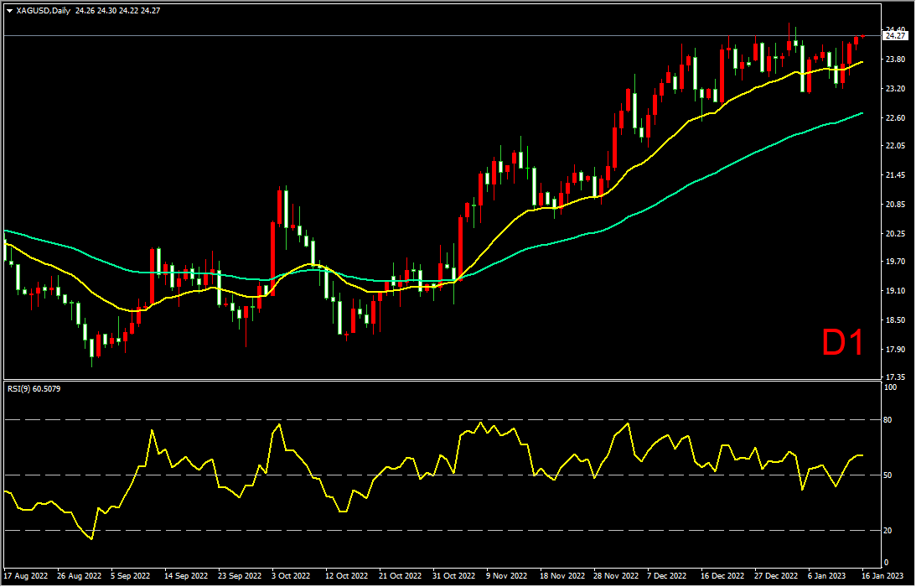Screen dimensions: 916x587
Task: Click the 21 Oct 2022 date label
Action: 400,575
